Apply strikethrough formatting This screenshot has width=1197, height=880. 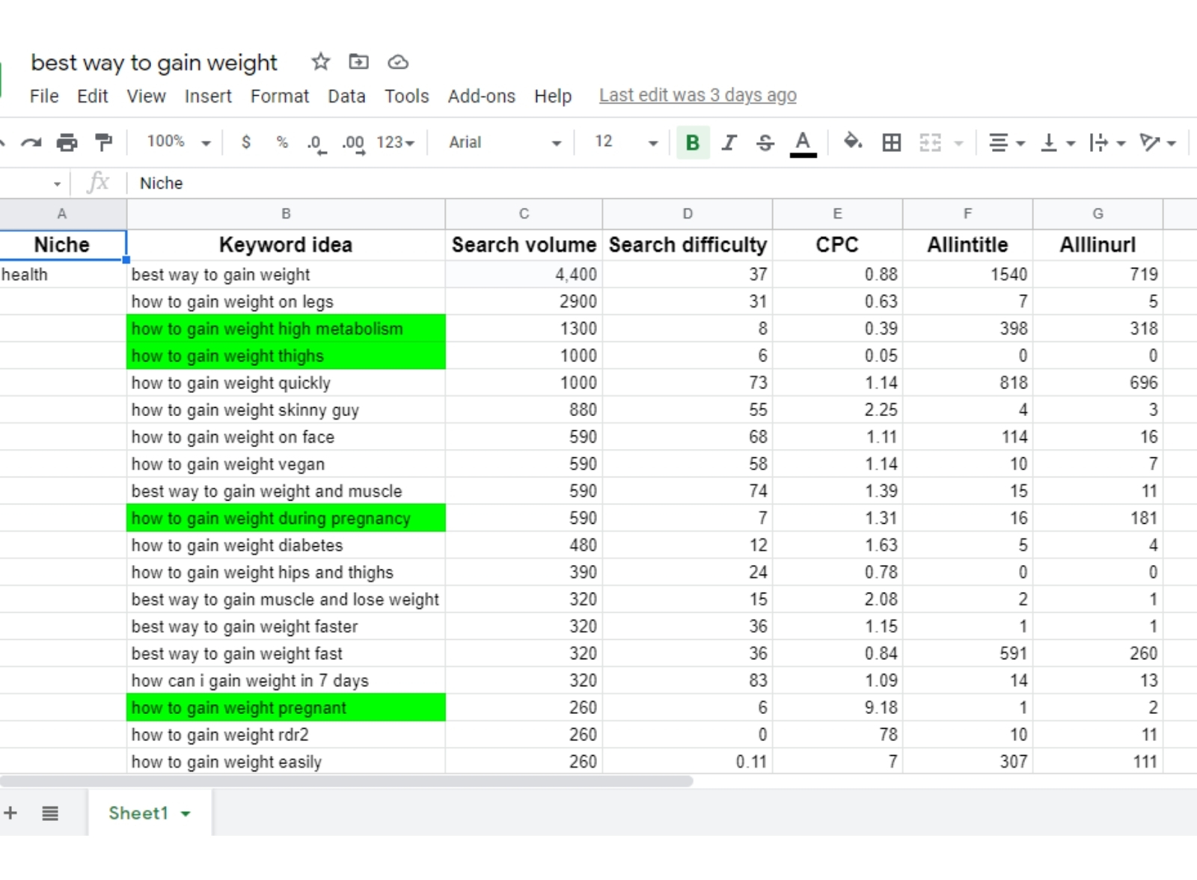point(765,142)
